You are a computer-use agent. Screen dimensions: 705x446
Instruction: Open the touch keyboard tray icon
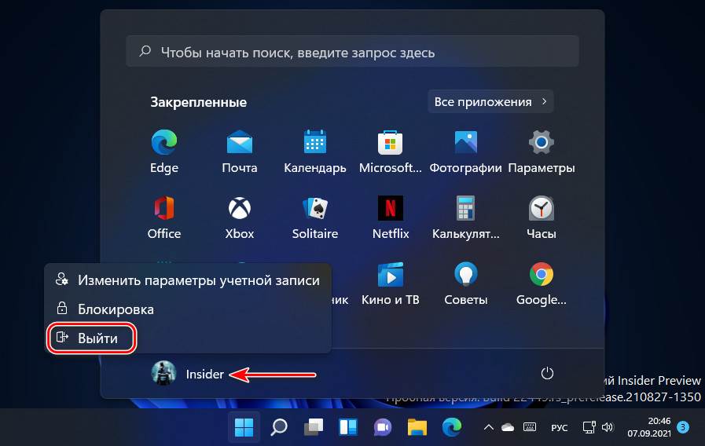point(530,427)
